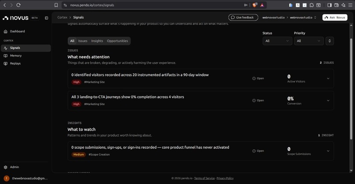
Task: Click the Medium priority badge
Action: coord(78,154)
